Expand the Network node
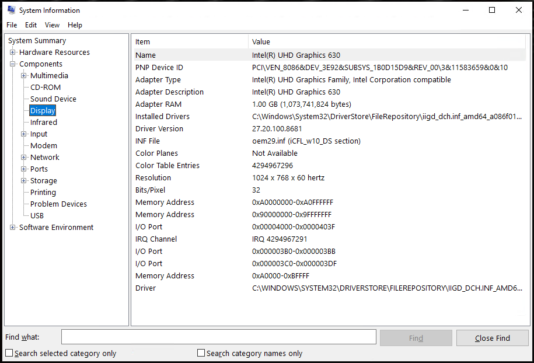The image size is (534, 363). 23,158
